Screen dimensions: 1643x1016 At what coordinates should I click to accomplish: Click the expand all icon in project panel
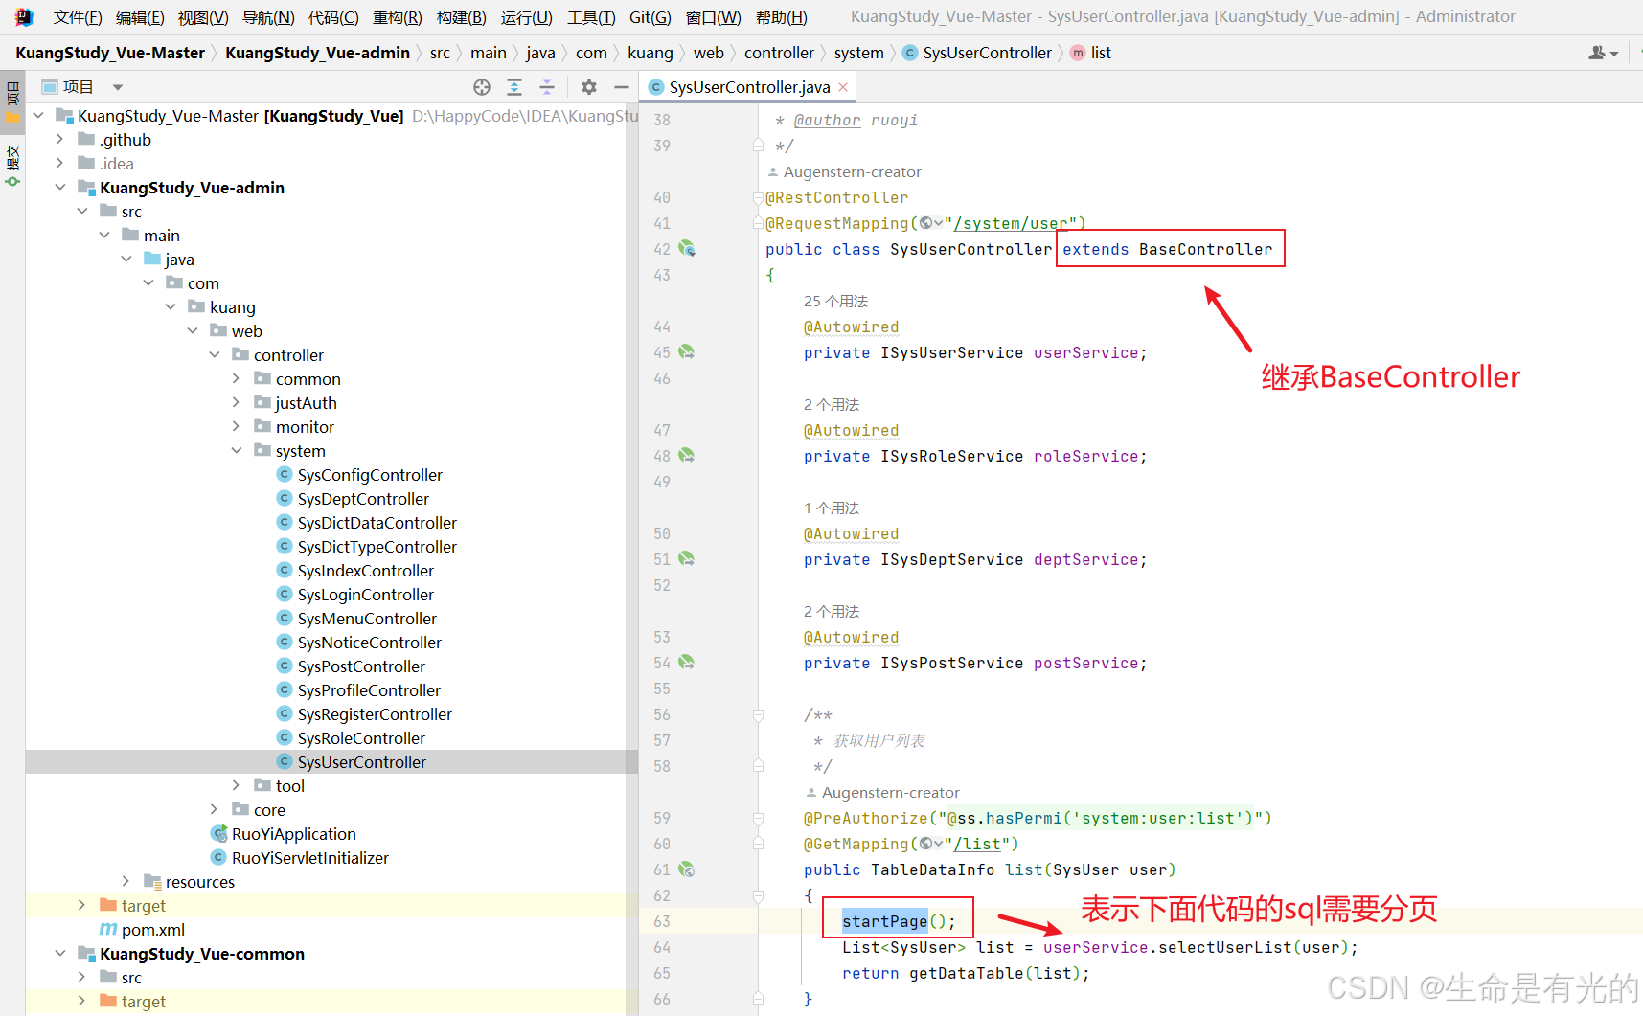514,87
